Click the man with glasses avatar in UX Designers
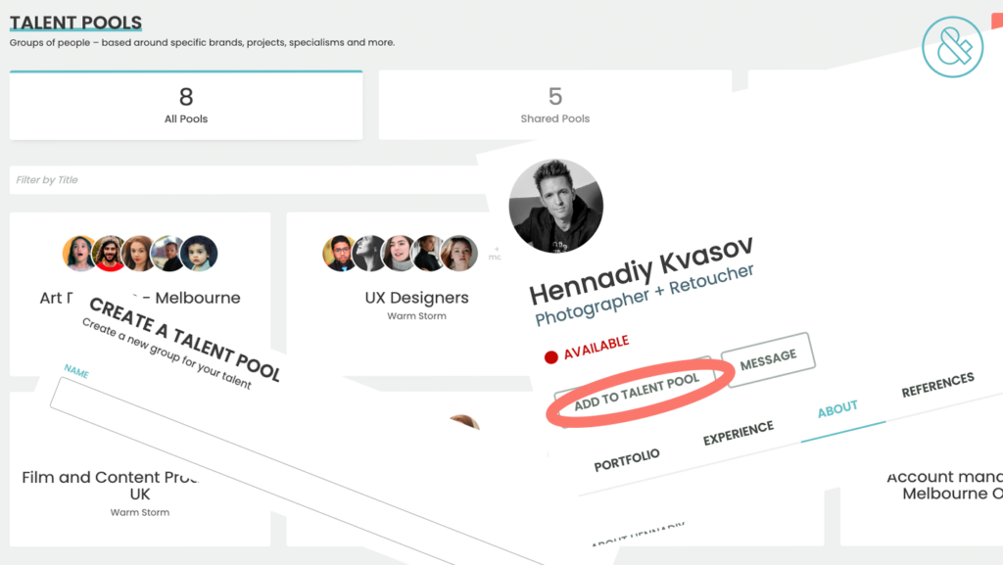 click(340, 253)
